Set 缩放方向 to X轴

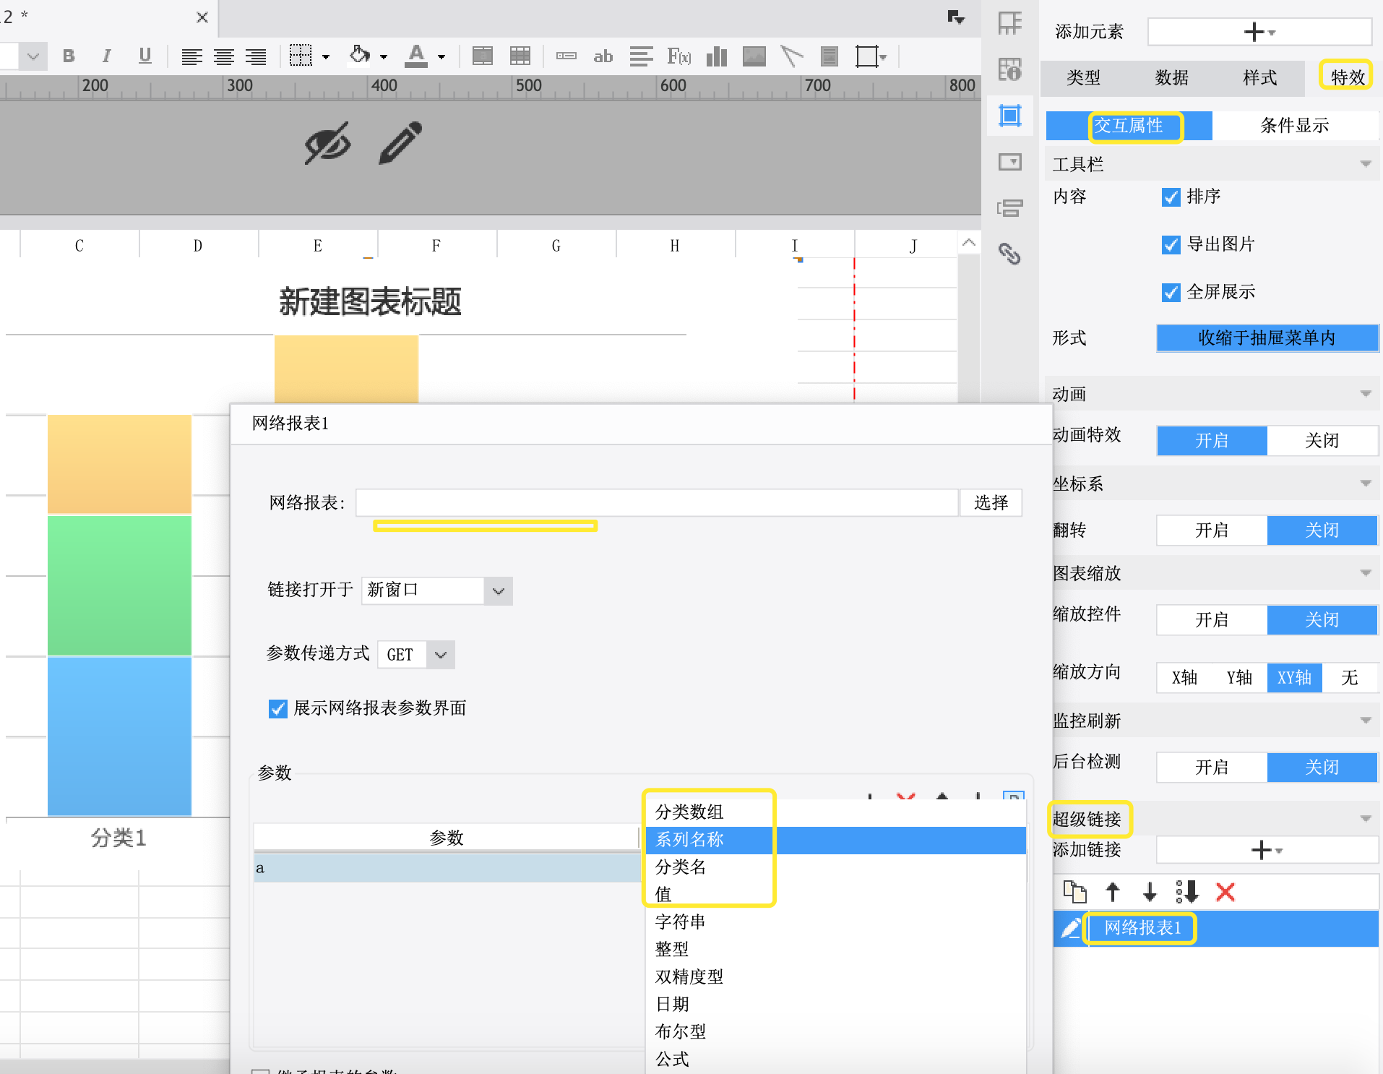tap(1184, 678)
